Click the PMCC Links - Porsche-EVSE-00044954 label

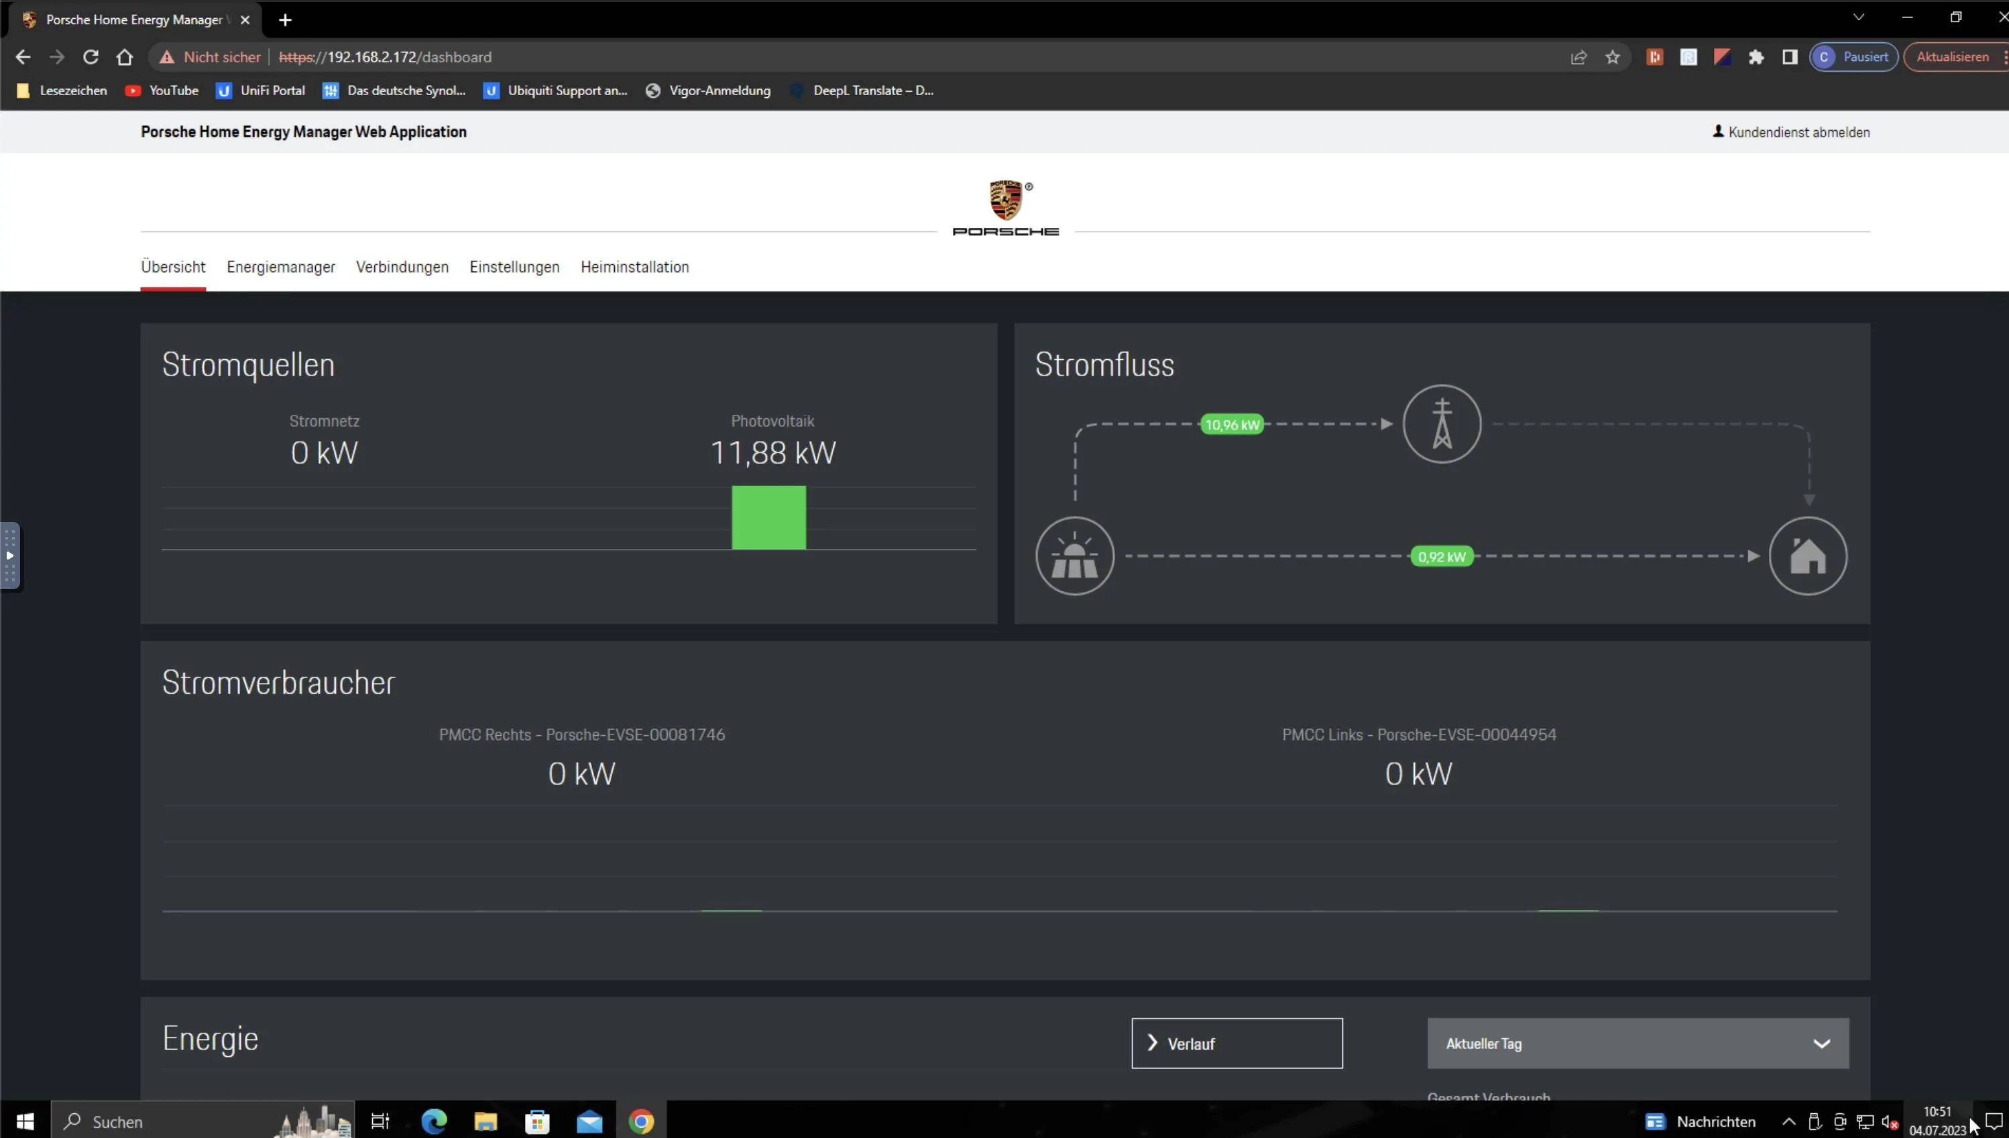(1419, 735)
